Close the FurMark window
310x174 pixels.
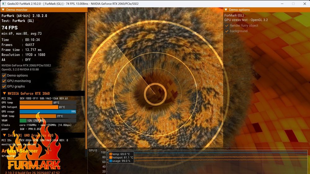pyautogui.click(x=304, y=4)
